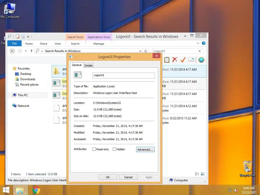Image resolution: width=260 pixels, height=195 pixels.
Task: Open Recent places in Favorites
Action: 29,84
